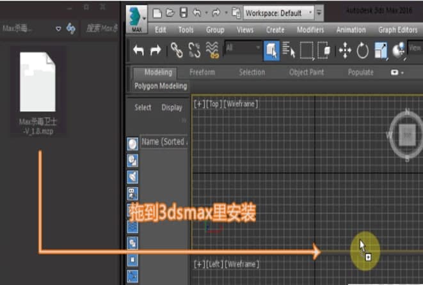
Task: Toggle the Space Warps filter with wave icon
Action: pyautogui.click(x=132, y=227)
